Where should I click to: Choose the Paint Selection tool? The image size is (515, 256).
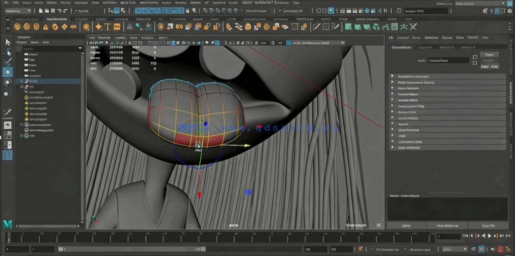coord(8,62)
